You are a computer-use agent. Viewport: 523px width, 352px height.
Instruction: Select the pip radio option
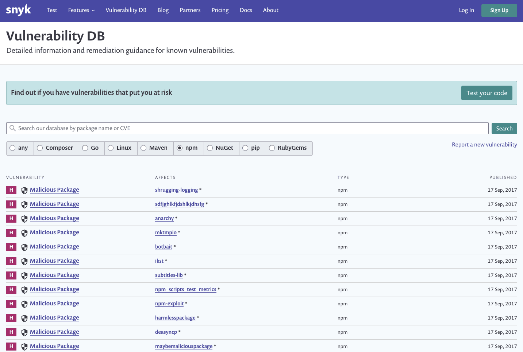pyautogui.click(x=245, y=148)
